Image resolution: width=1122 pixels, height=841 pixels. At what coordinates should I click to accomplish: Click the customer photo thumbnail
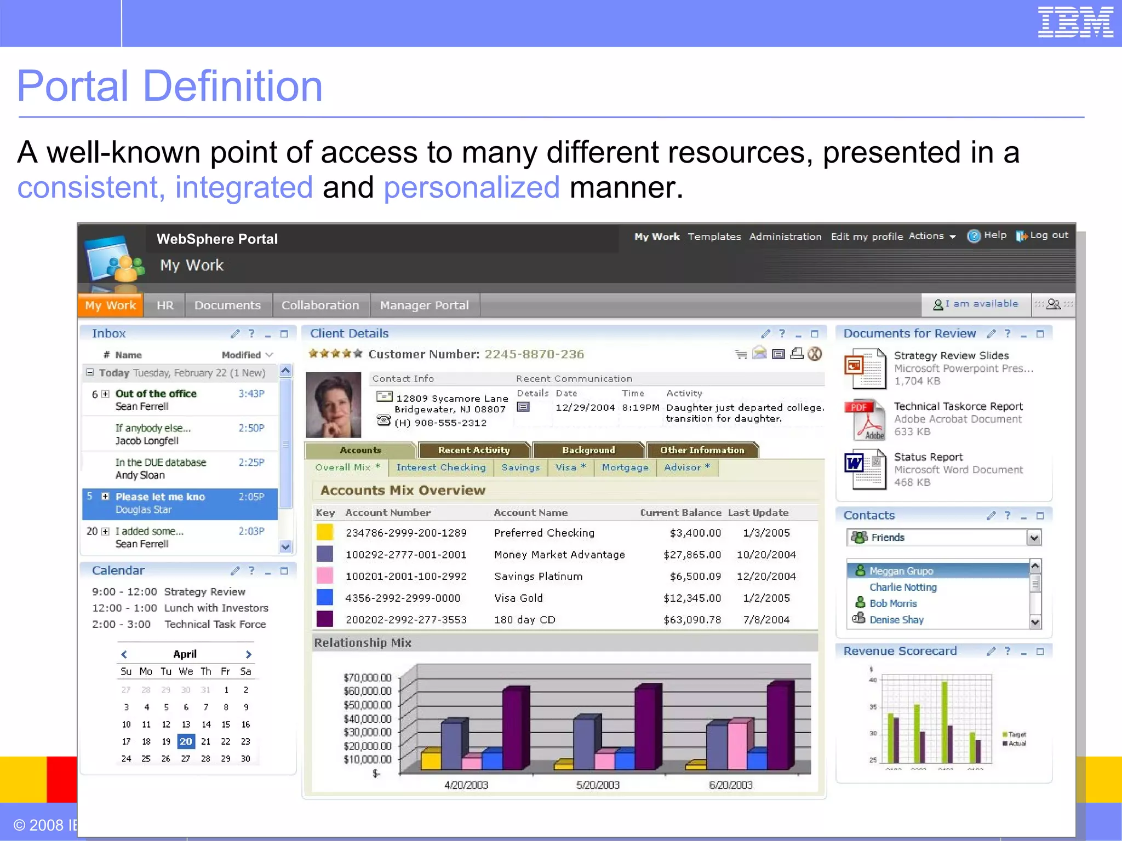pyautogui.click(x=333, y=405)
